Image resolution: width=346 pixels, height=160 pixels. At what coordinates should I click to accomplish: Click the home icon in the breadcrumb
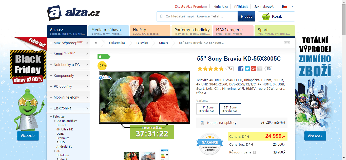click(96, 43)
